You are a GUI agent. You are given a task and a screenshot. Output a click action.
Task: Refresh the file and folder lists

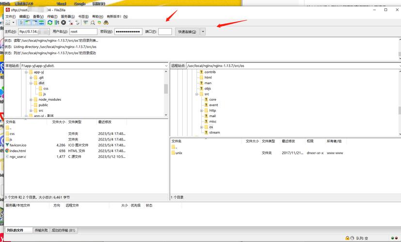(x=50, y=22)
